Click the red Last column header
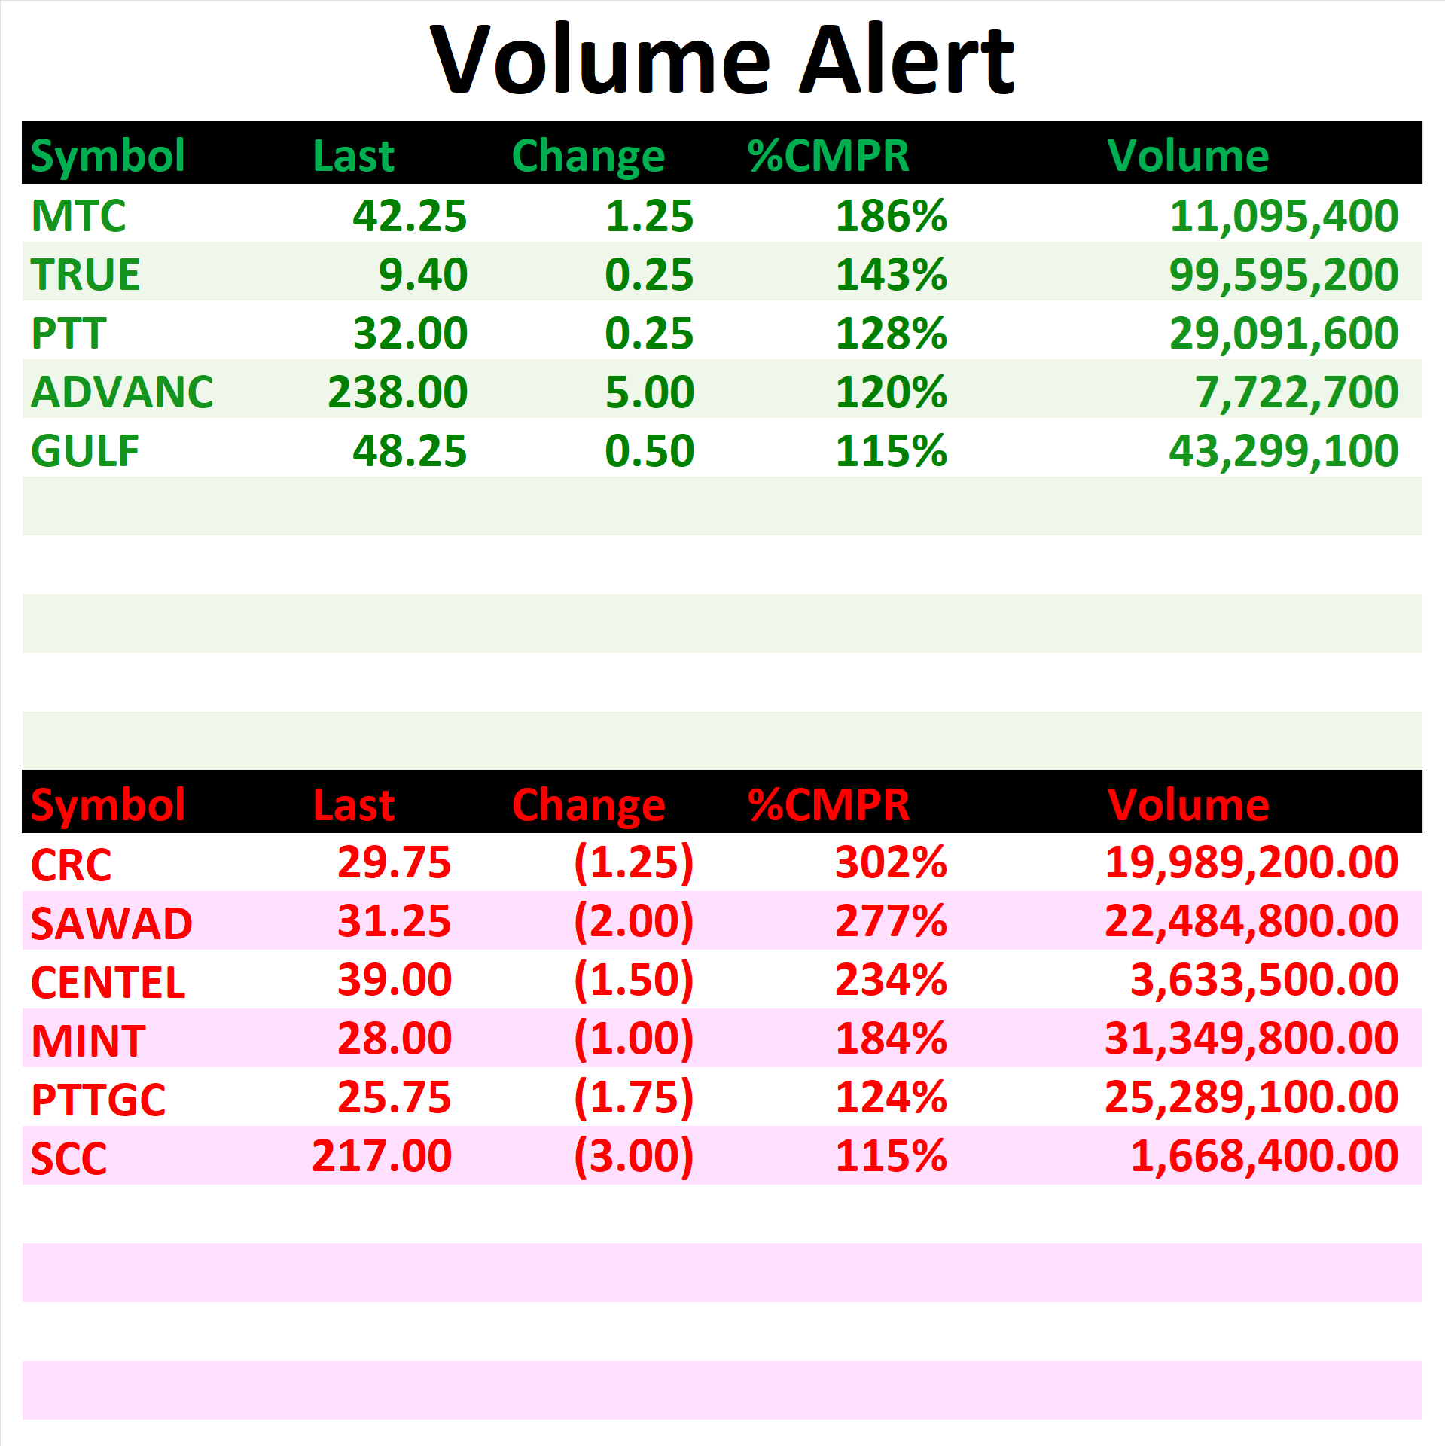 (353, 805)
